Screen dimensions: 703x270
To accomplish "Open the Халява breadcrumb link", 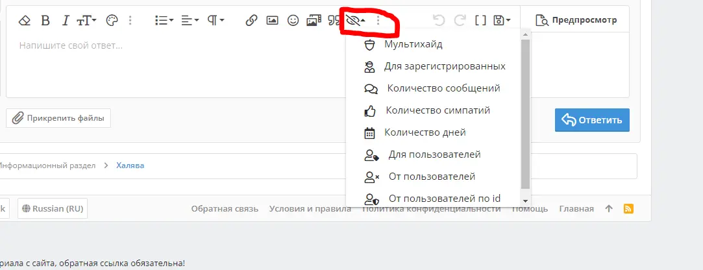I will coord(130,166).
